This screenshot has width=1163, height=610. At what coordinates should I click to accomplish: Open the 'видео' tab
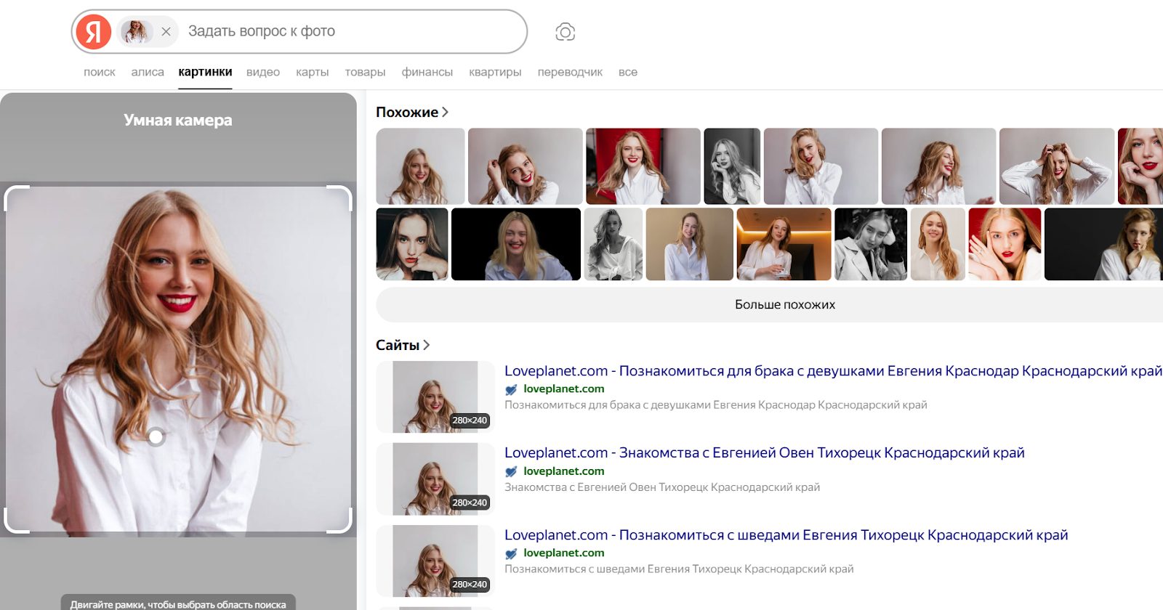click(x=262, y=72)
